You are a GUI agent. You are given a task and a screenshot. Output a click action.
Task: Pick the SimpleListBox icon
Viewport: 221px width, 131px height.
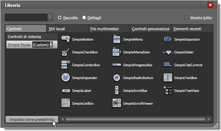tap(66, 103)
